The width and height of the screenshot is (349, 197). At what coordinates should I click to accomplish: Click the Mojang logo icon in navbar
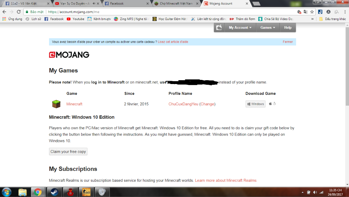click(219, 28)
